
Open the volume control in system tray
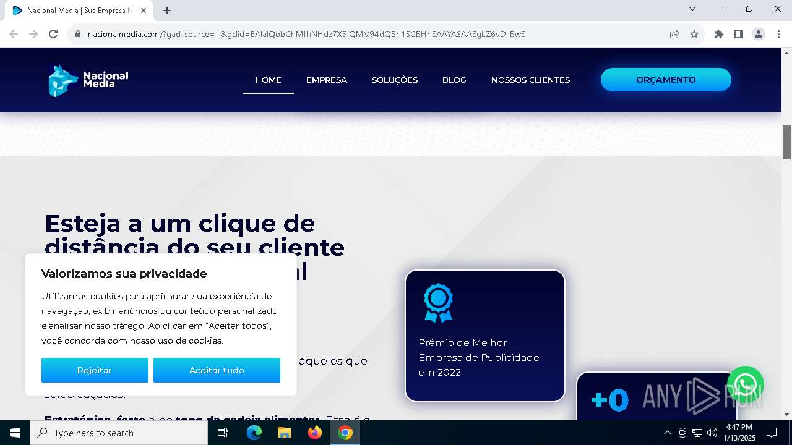point(712,433)
